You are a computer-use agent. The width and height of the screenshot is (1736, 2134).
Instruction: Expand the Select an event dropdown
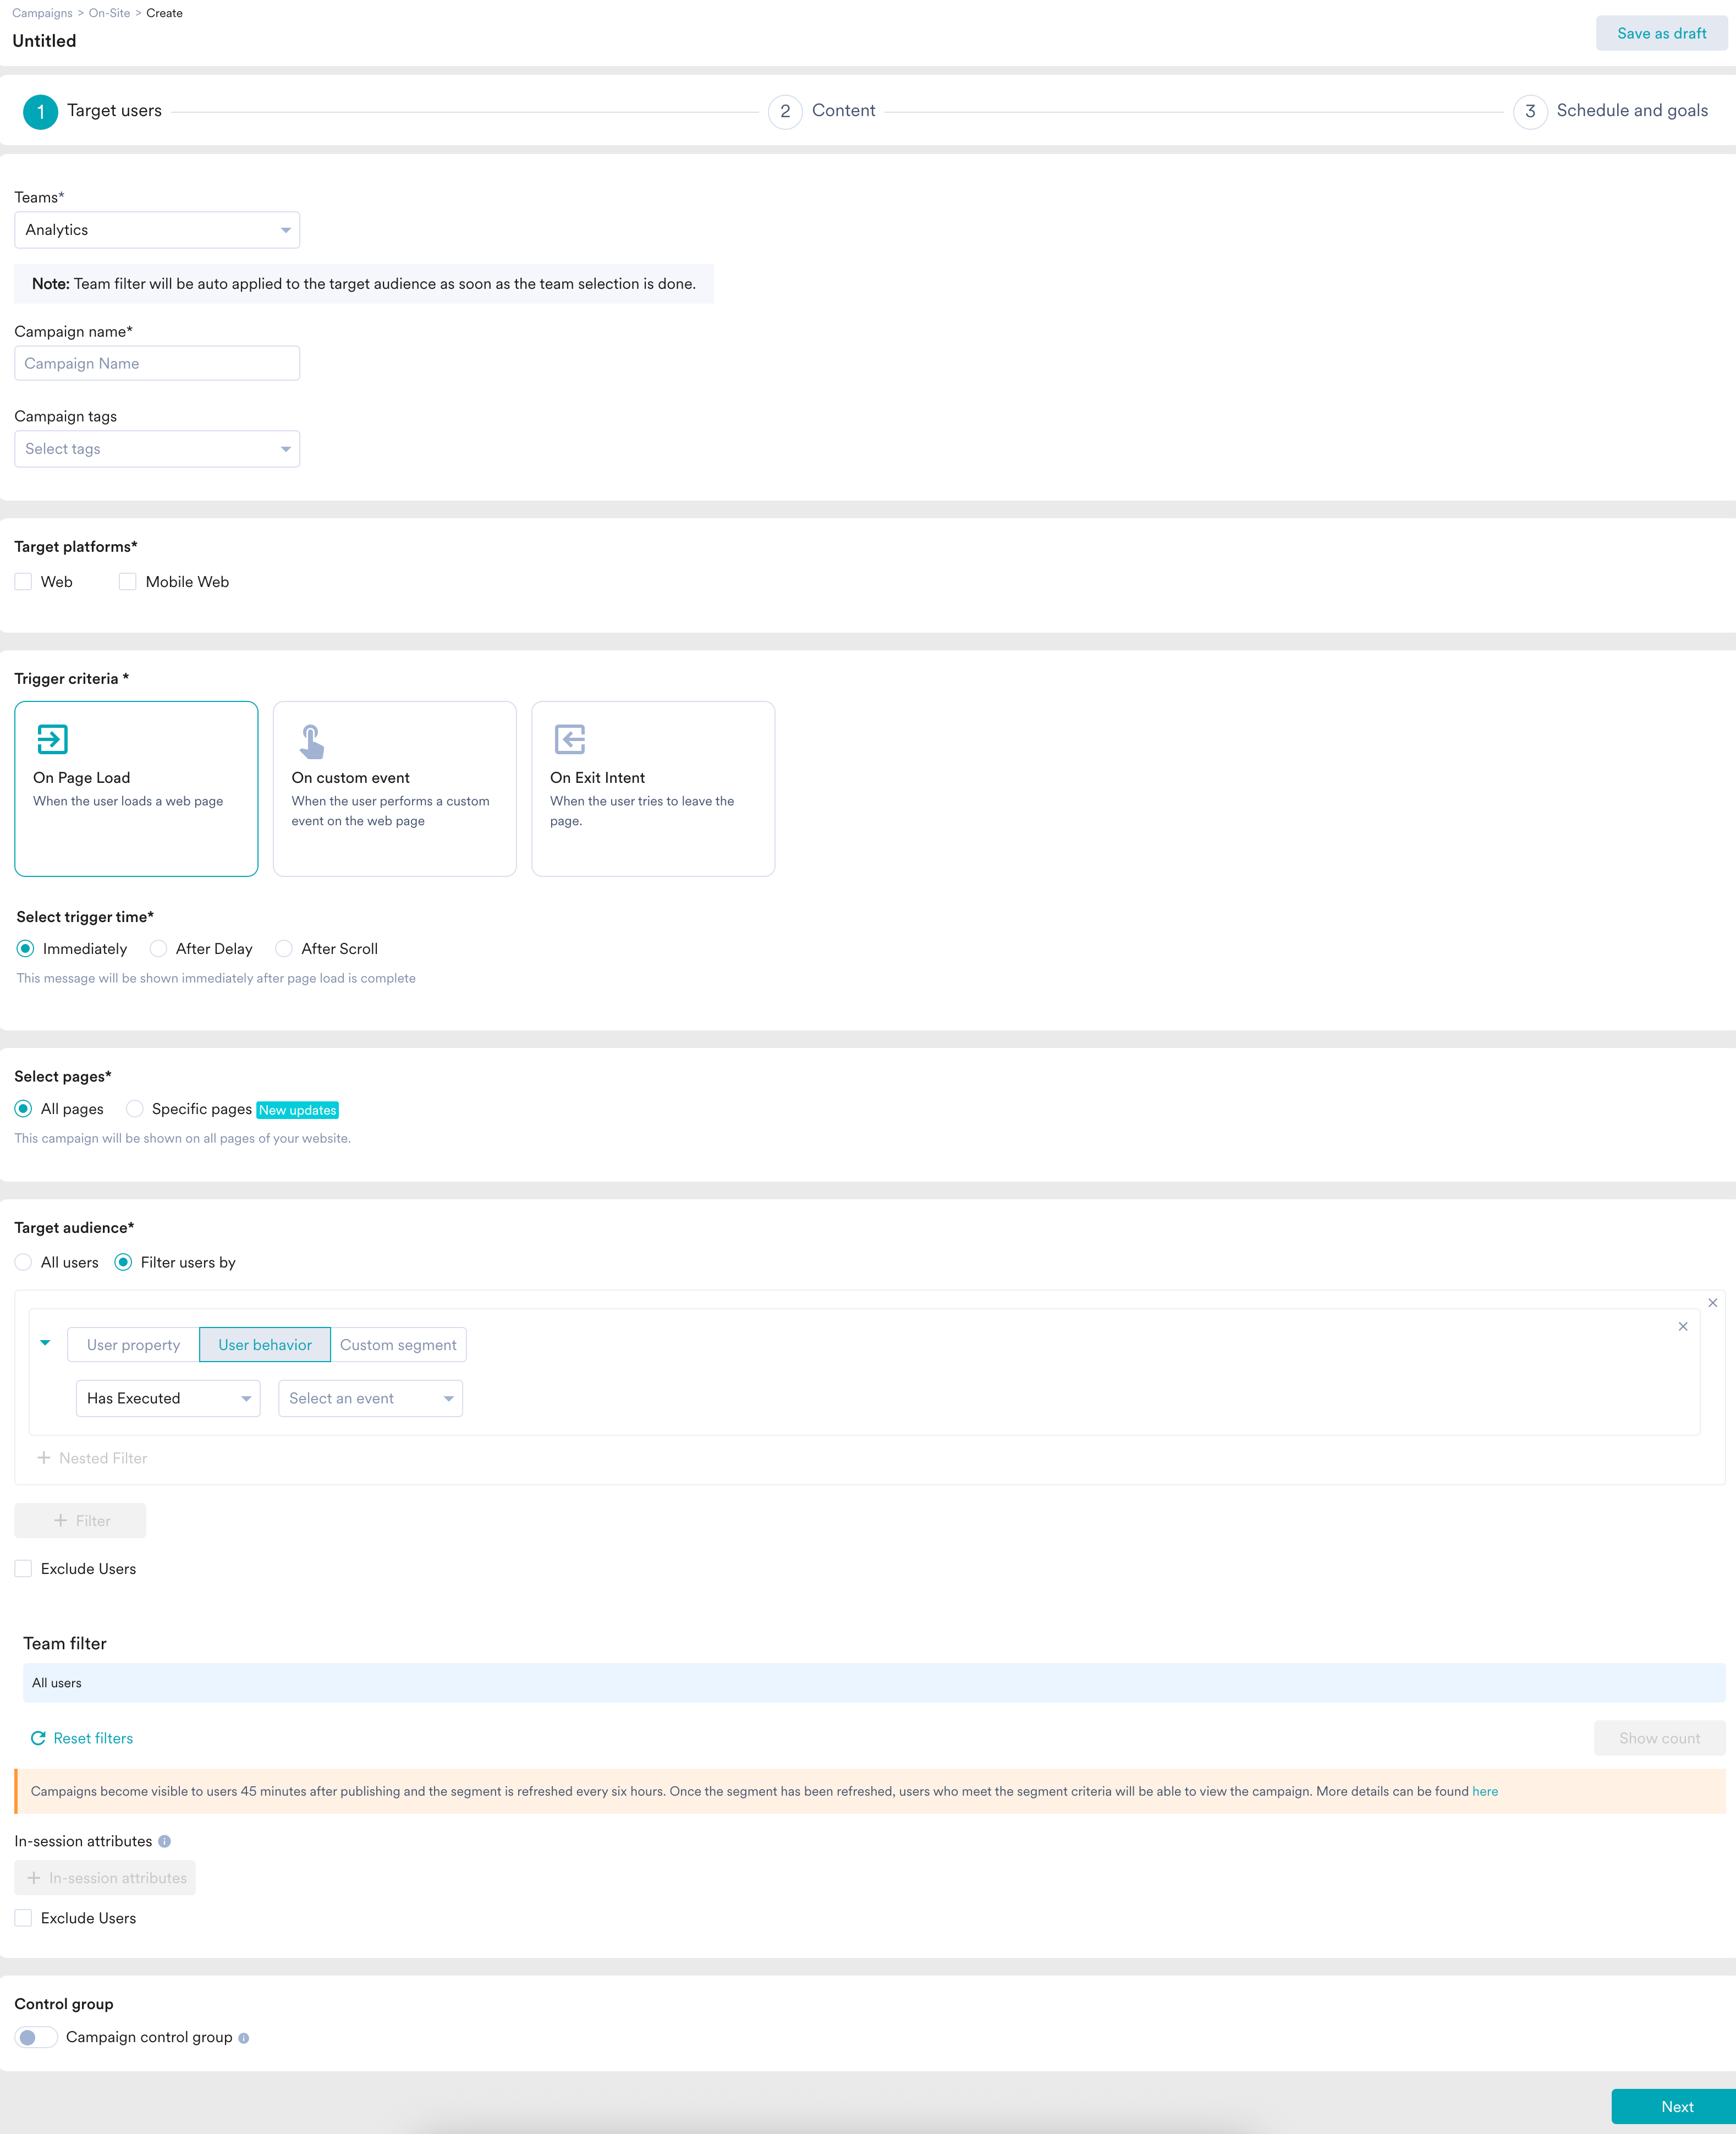[x=370, y=1398]
